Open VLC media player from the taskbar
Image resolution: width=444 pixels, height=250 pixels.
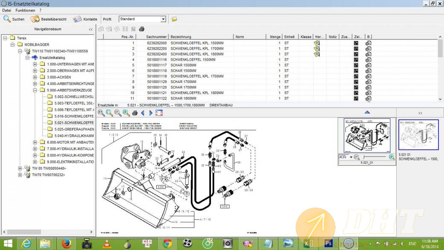pos(107,244)
